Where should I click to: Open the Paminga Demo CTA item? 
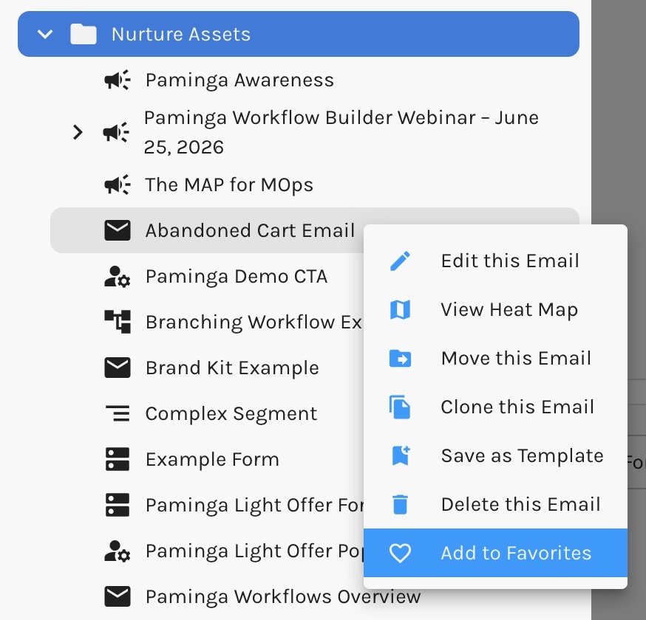click(237, 276)
